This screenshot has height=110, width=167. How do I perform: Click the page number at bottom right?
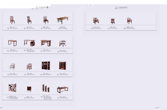pyautogui.click(x=157, y=108)
